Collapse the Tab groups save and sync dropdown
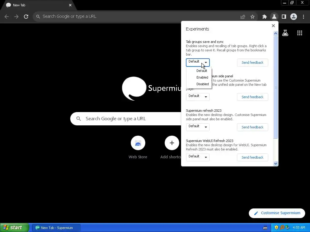The image size is (310, 232). (x=198, y=62)
